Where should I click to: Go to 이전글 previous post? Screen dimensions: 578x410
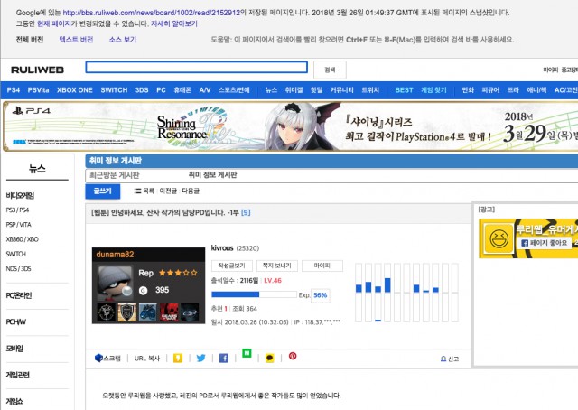168,191
